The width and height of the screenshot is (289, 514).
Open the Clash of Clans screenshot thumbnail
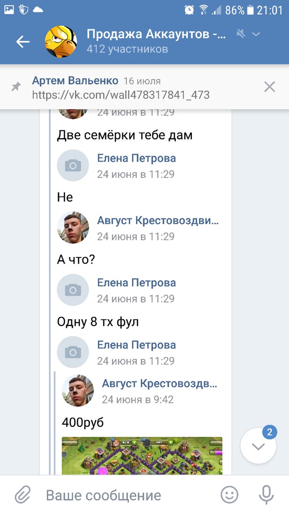pos(142,455)
